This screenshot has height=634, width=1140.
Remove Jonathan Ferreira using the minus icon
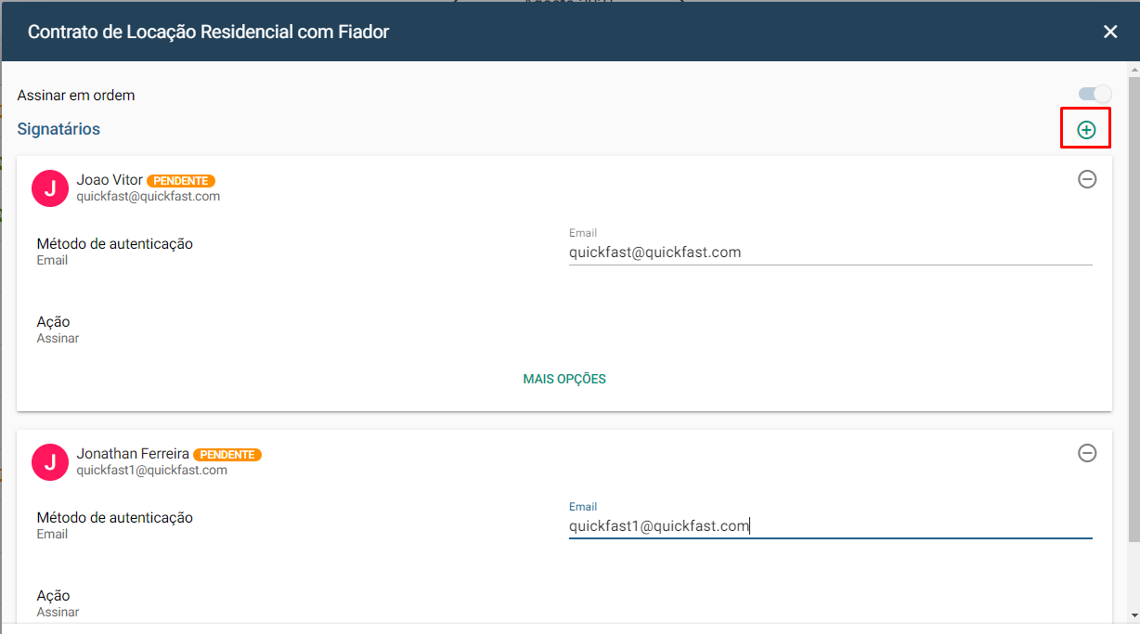(1087, 453)
